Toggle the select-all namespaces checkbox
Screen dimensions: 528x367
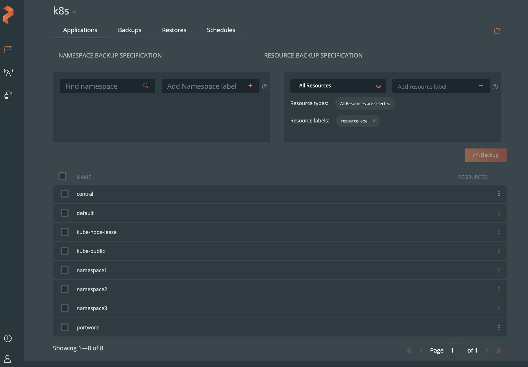(x=62, y=176)
